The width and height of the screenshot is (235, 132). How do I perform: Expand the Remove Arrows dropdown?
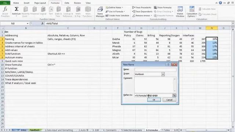pyautogui.click(x=151, y=15)
